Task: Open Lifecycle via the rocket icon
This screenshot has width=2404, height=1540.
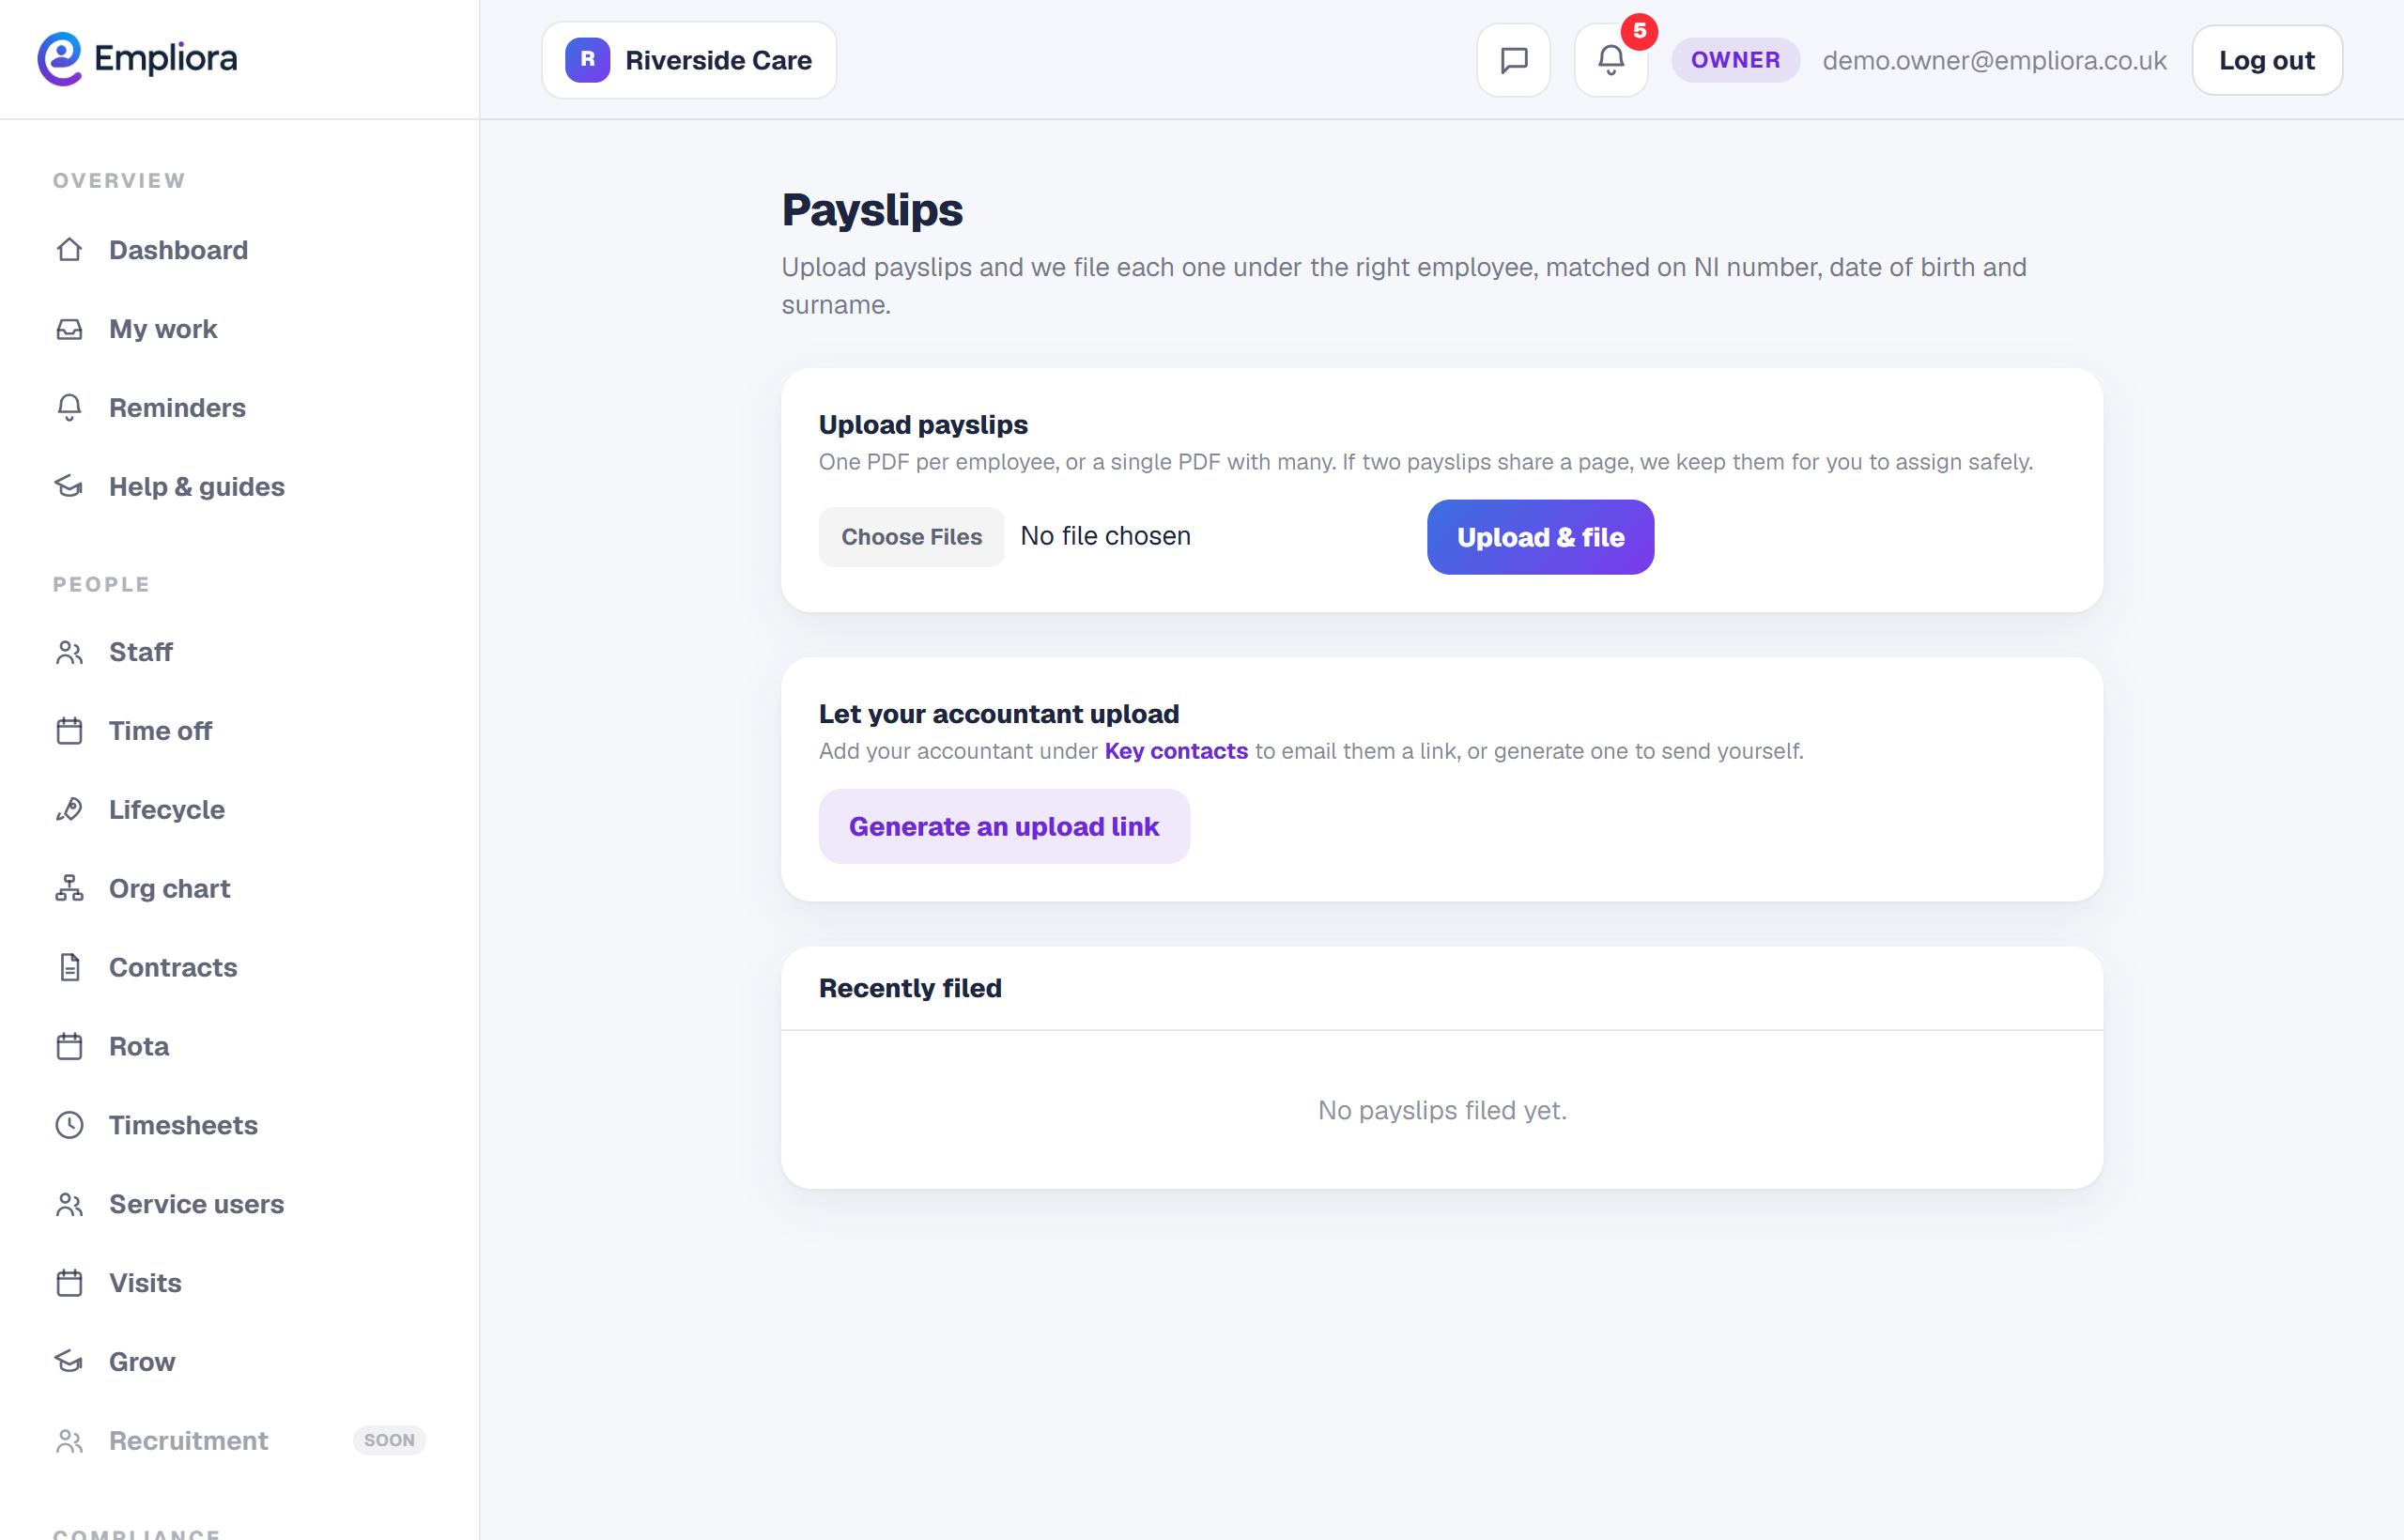Action: click(69, 809)
